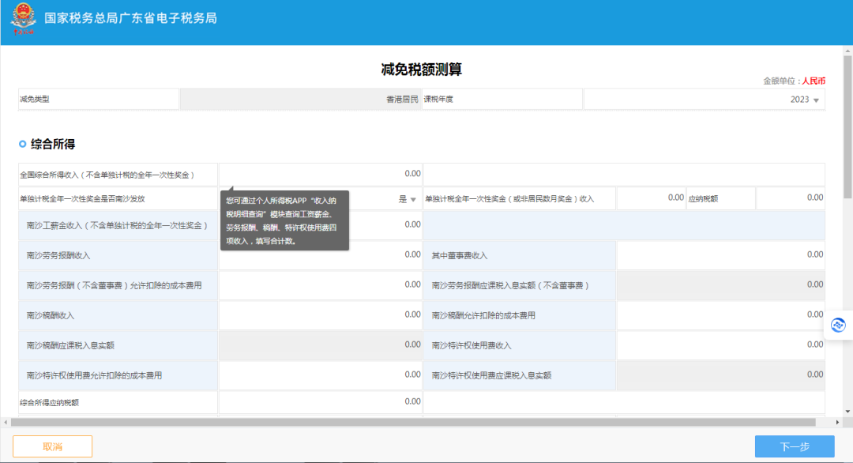Open the floating assistant icon on right edge
This screenshot has height=463, width=853.
click(838, 326)
